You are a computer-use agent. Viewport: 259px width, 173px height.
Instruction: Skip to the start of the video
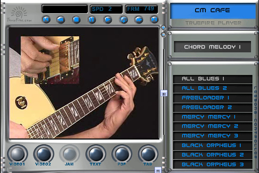pos(47,20)
